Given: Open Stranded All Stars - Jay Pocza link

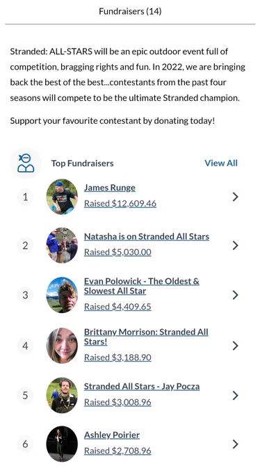Looking at the screenshot, I should [142, 387].
